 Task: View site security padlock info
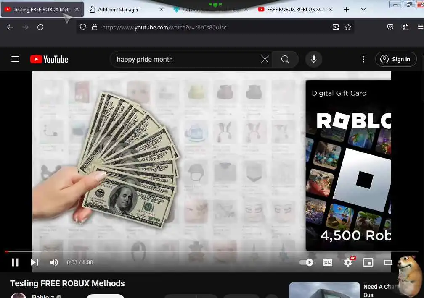[94, 27]
